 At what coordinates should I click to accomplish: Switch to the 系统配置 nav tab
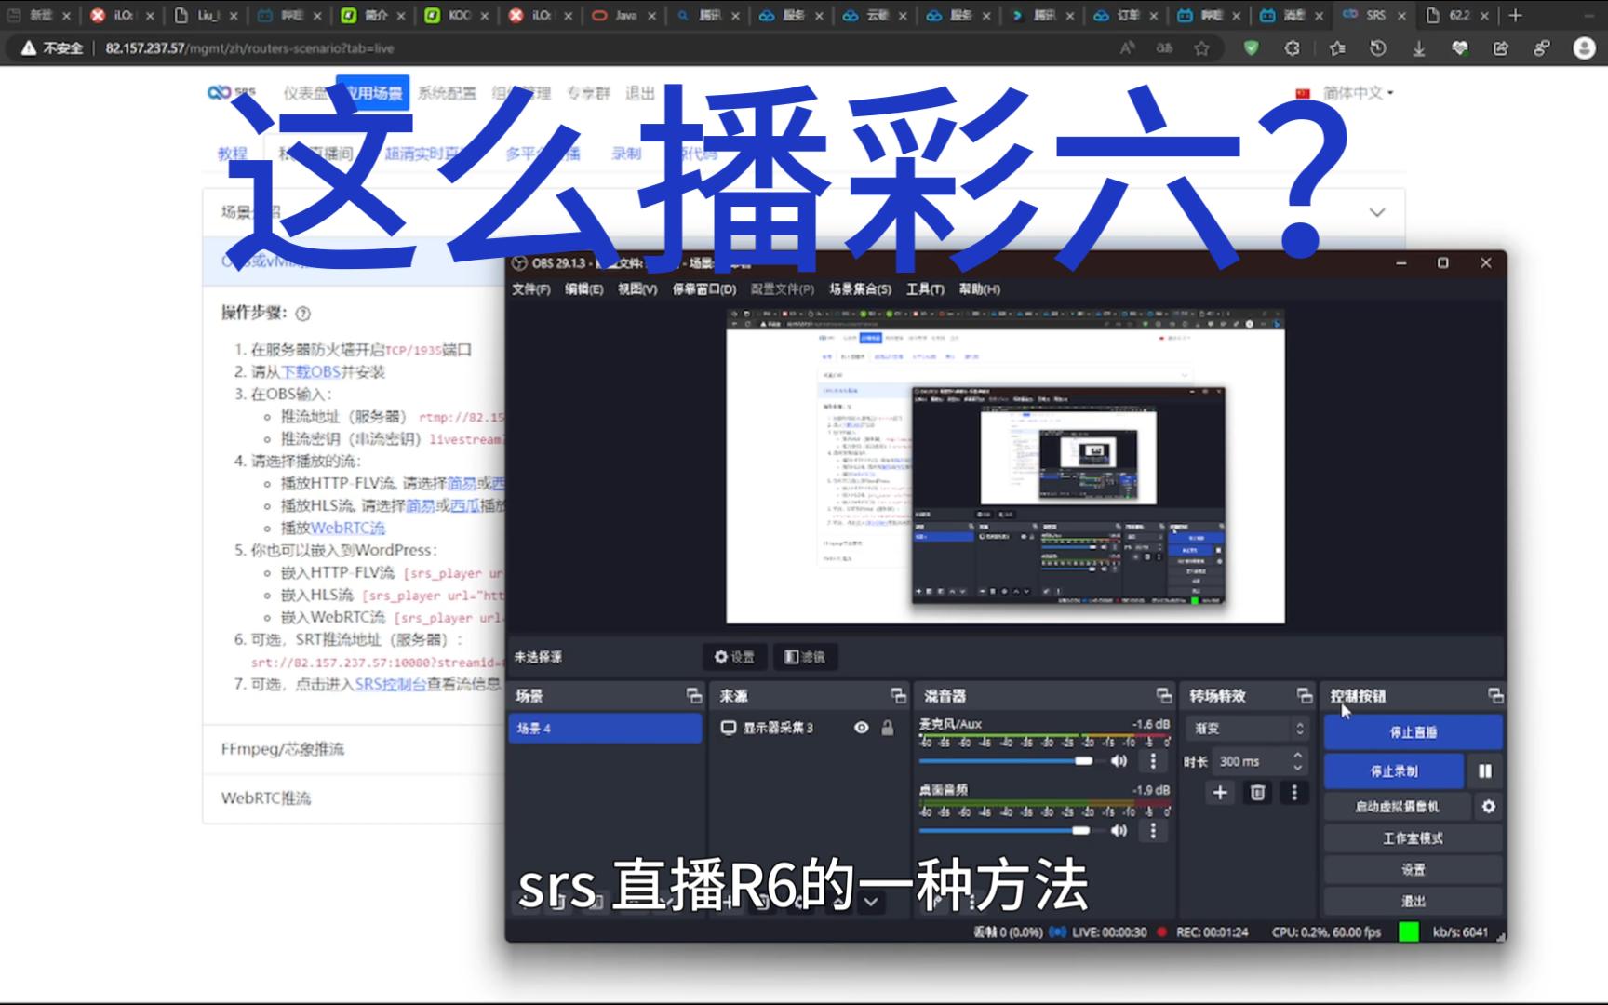click(447, 93)
